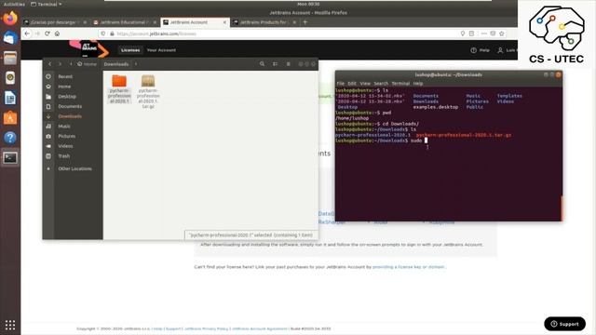Click Downloads in Files path bar
Viewport: 596px width, 335px height.
click(x=116, y=64)
